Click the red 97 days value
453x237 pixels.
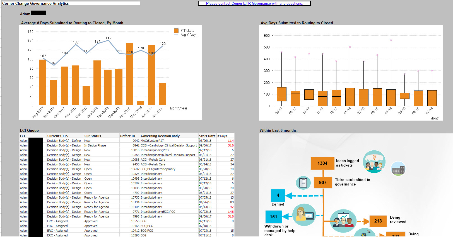(x=232, y=207)
